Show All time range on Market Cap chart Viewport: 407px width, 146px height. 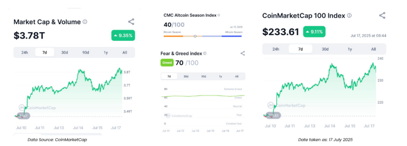coord(125,53)
